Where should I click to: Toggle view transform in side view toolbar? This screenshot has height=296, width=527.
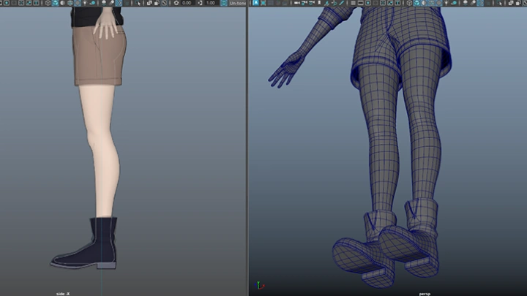click(x=224, y=3)
